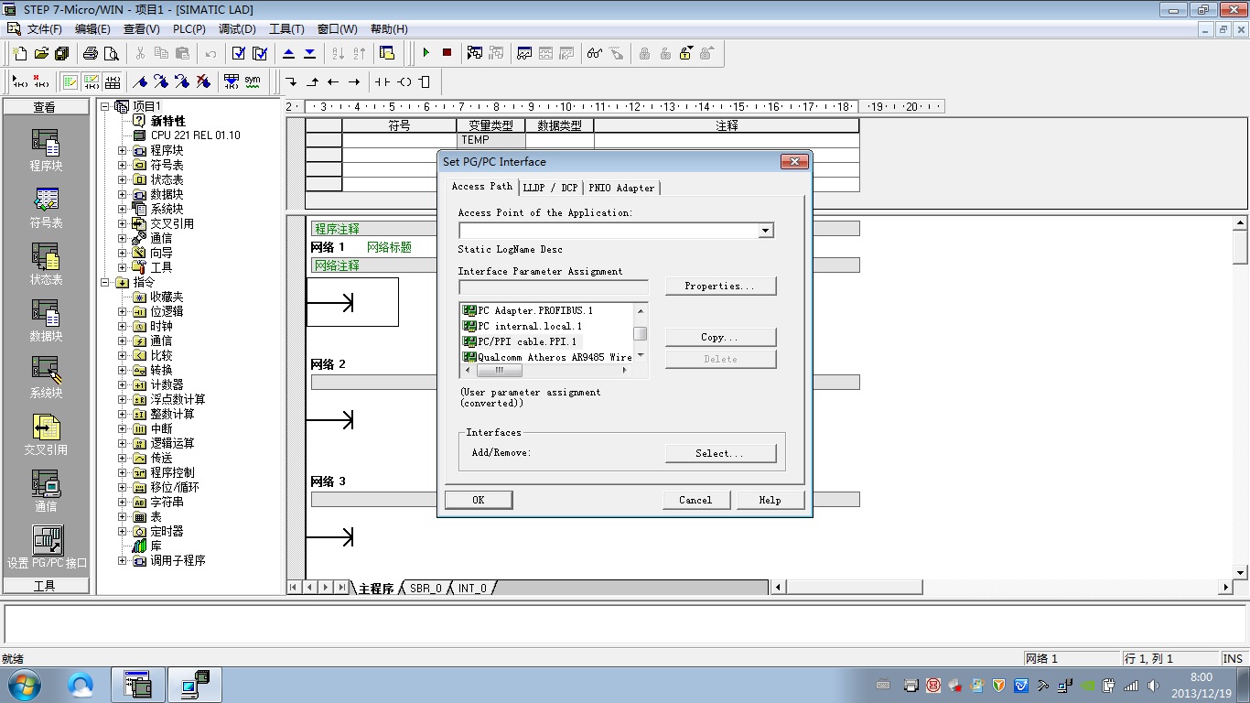Click the Copy... button
1250x703 pixels.
pyautogui.click(x=720, y=337)
